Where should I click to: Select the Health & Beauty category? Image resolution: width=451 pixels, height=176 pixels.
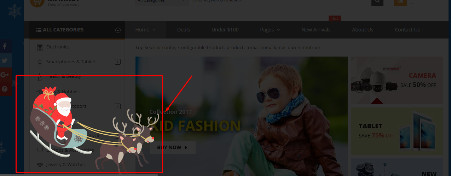[x=64, y=76]
